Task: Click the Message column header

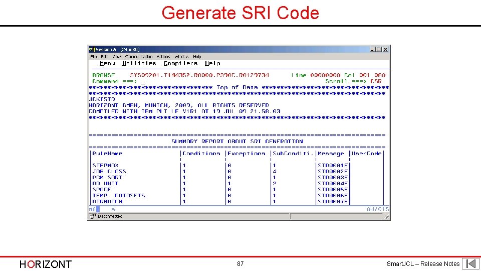Action: pyautogui.click(x=331, y=154)
